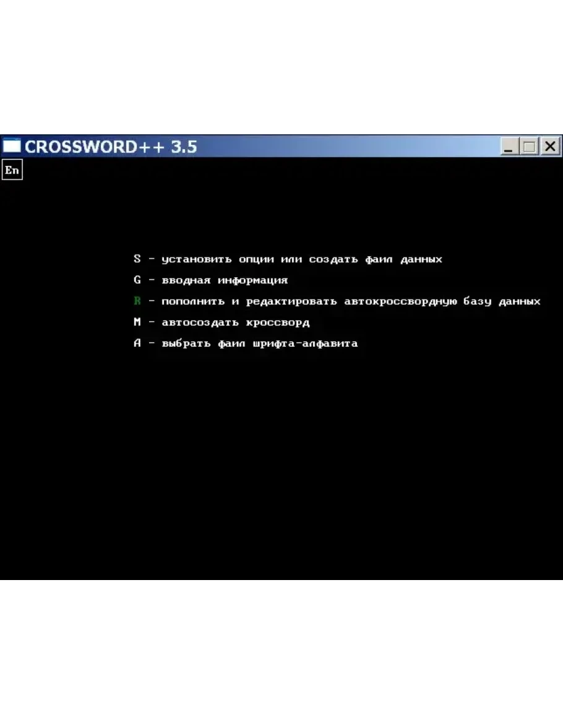This screenshot has width=563, height=715.
Task: Click the console window icon in title bar
Action: (12, 147)
